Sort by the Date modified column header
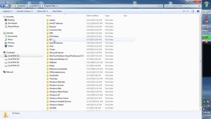 [x=92, y=16]
